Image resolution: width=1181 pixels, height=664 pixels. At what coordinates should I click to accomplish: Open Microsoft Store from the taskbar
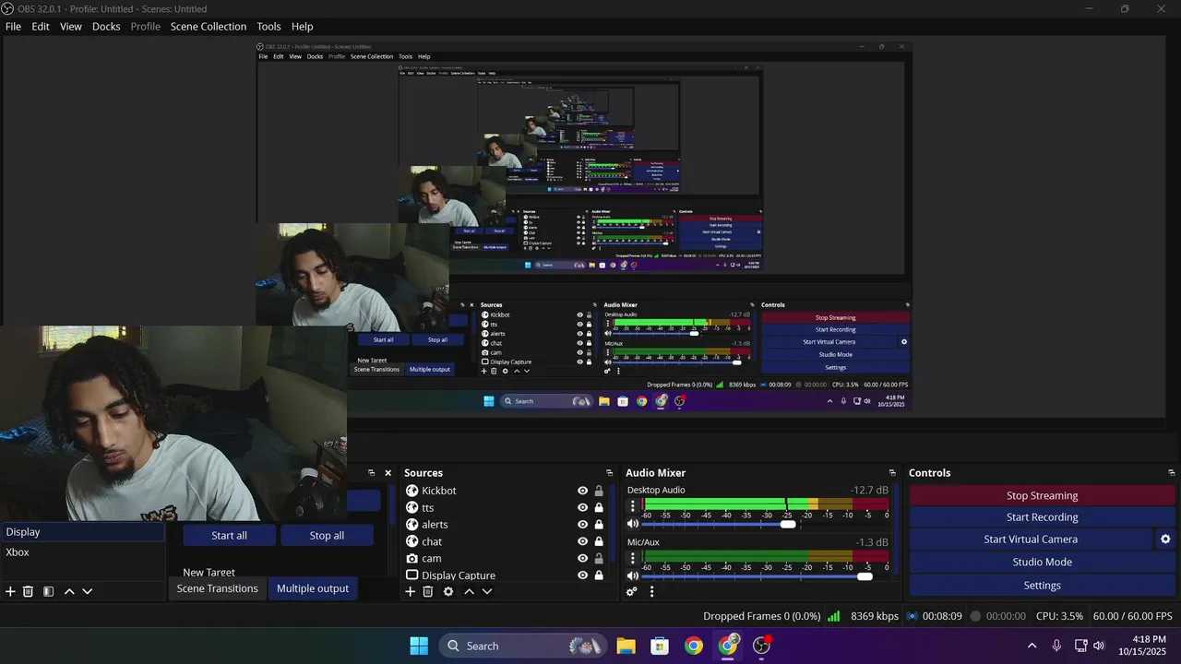point(660,646)
